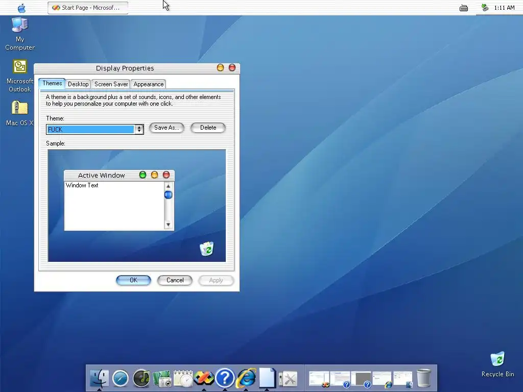Viewport: 523px width, 392px height.
Task: Click the Save As... button
Action: (x=167, y=128)
